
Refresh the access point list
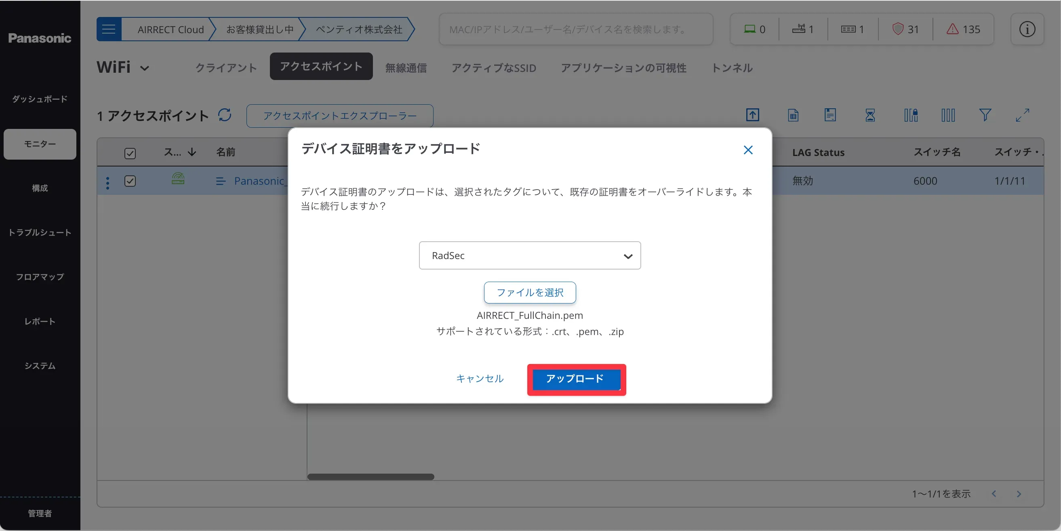(x=225, y=115)
